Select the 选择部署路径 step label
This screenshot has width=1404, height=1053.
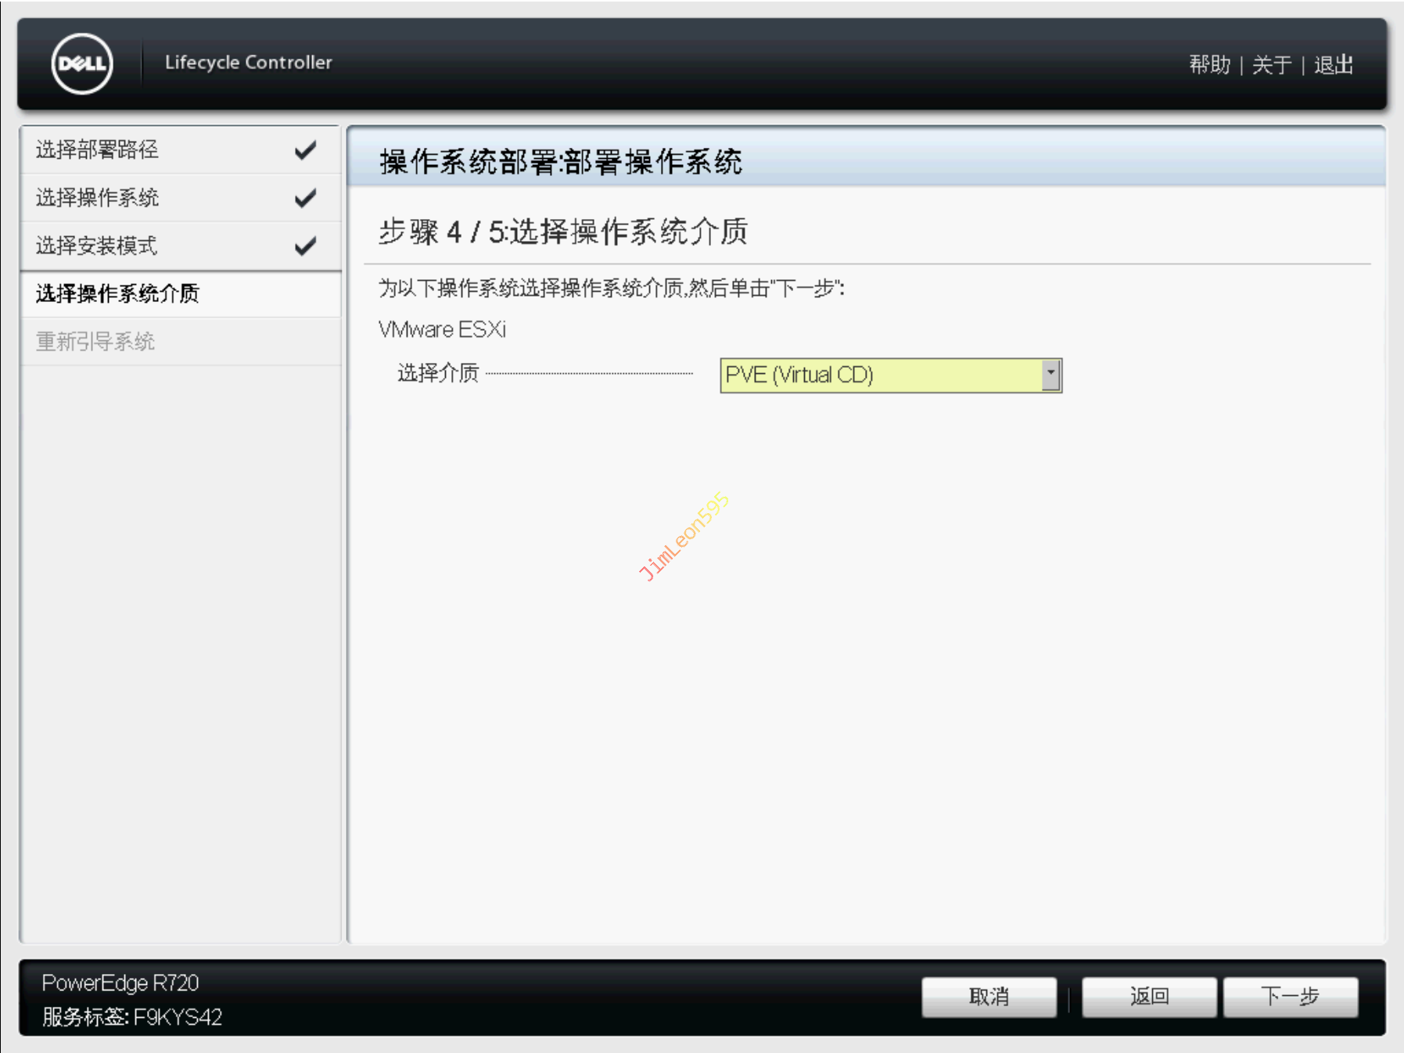97,149
